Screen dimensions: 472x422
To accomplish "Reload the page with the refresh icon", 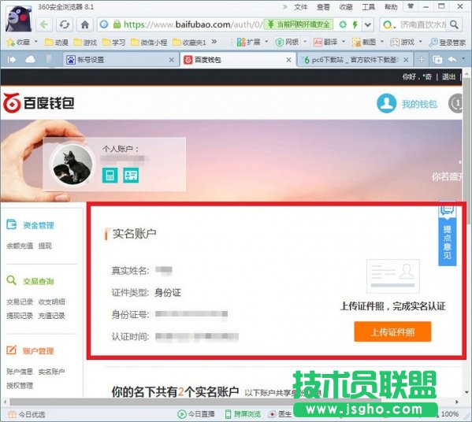I will [65, 24].
